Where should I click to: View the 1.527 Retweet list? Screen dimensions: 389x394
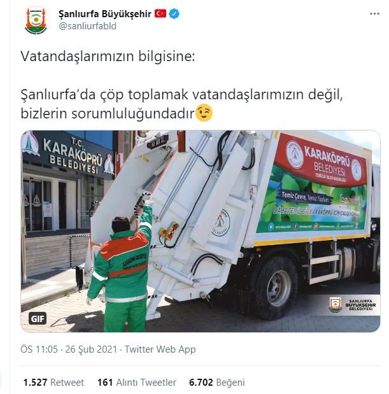coord(53,383)
